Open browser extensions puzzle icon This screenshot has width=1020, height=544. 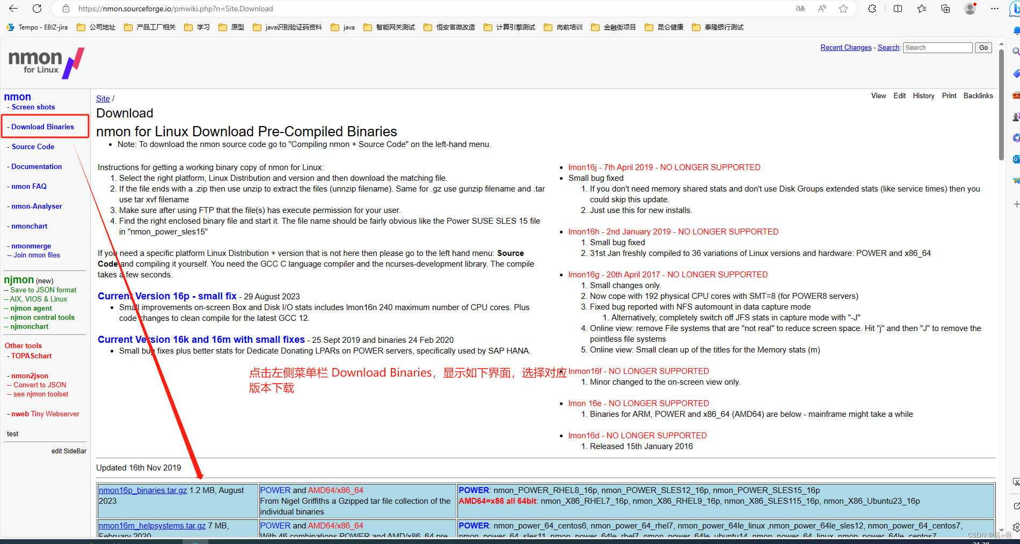(872, 9)
